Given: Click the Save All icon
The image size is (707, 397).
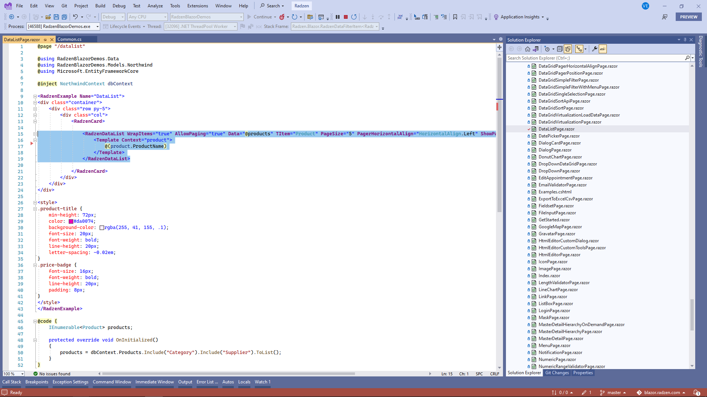Looking at the screenshot, I should [64, 17].
